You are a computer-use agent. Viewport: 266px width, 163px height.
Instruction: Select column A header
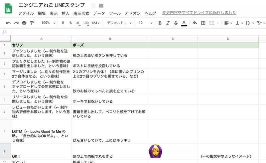41,39
